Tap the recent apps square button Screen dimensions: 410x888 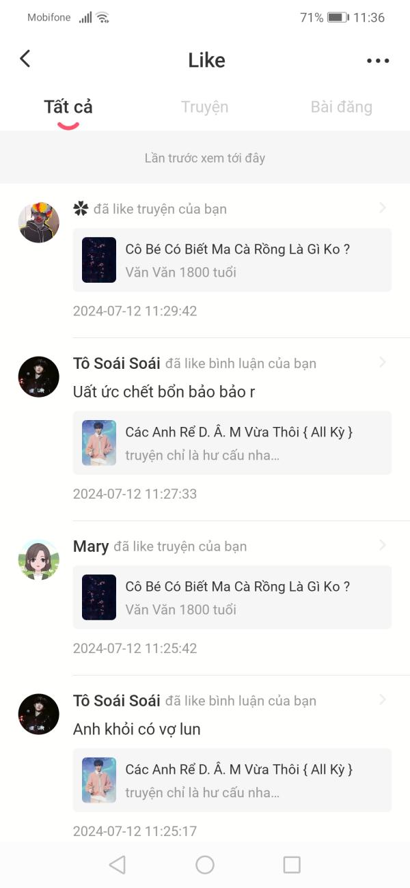pyautogui.click(x=292, y=865)
